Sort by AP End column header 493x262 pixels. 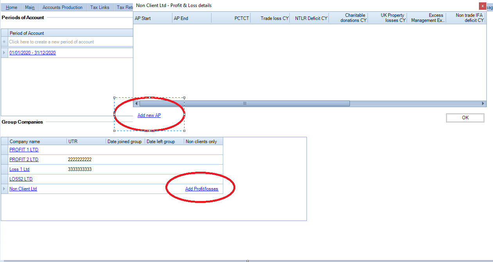click(x=192, y=18)
